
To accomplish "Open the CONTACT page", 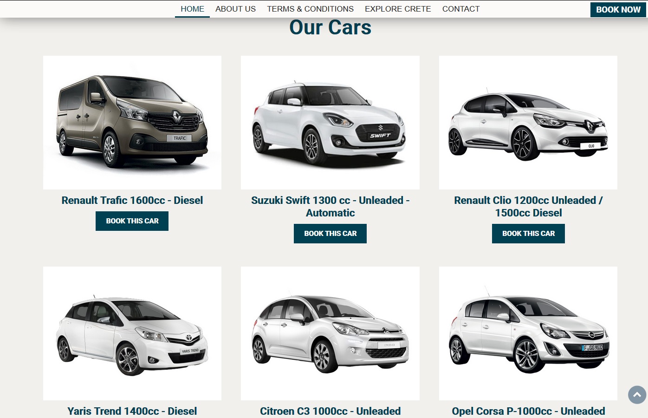I will click(461, 9).
